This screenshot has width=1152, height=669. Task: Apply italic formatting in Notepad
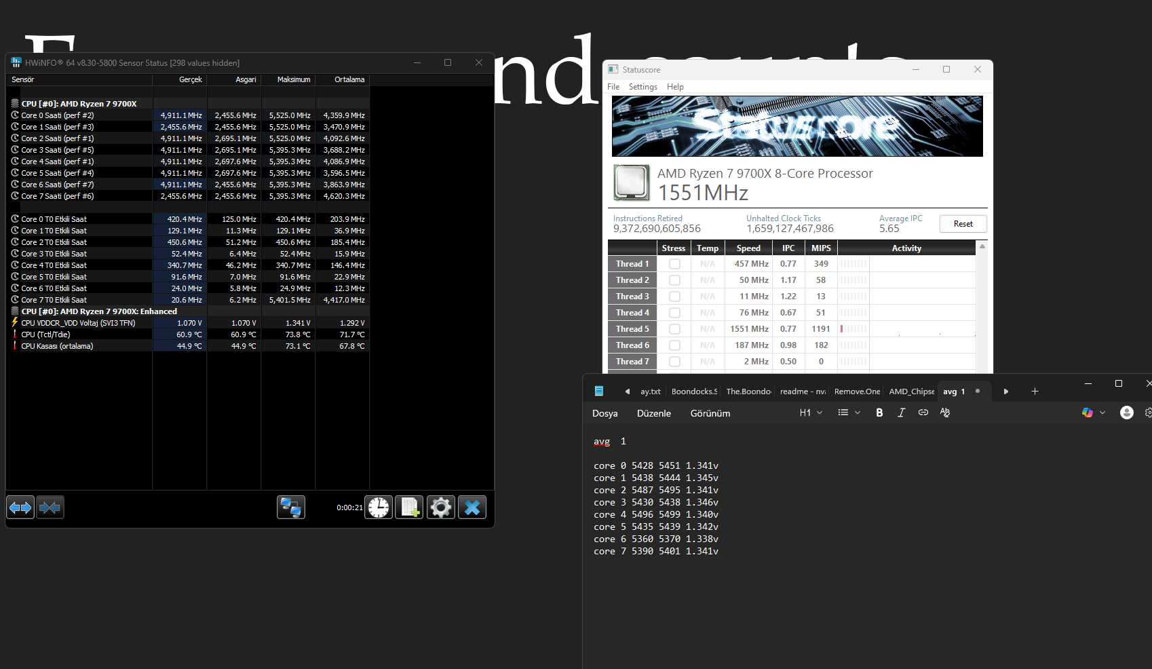pos(901,413)
